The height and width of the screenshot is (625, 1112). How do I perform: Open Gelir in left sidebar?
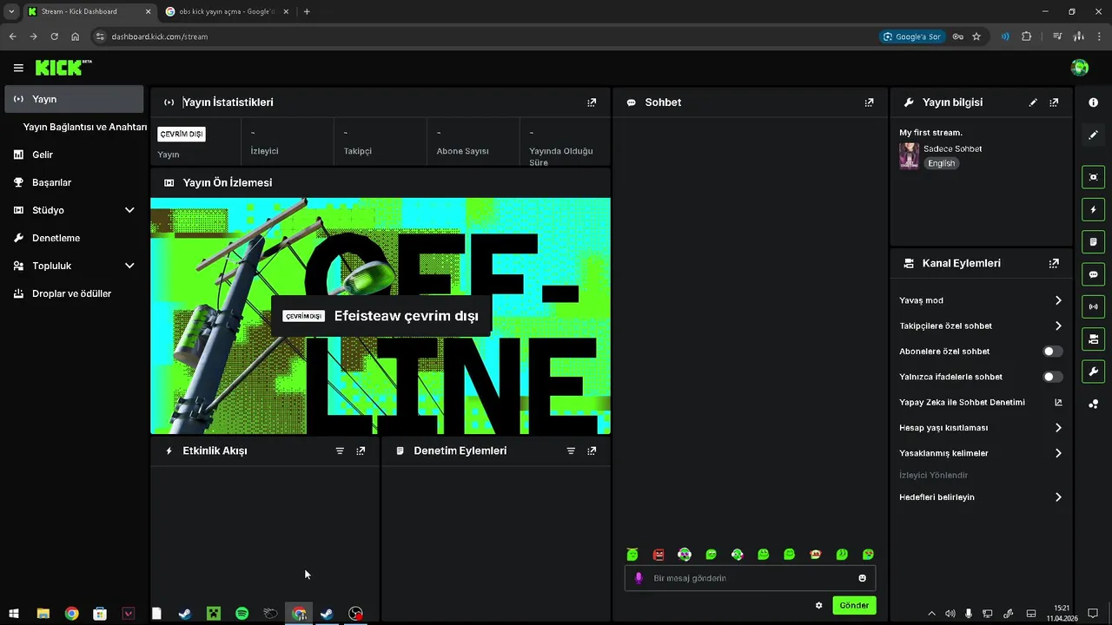pos(74,155)
